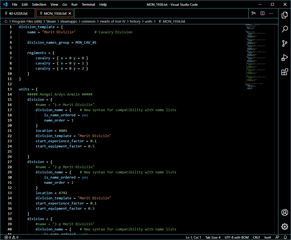Click the notifications bell in status bar
The height and width of the screenshot is (240, 291).
(285, 237)
